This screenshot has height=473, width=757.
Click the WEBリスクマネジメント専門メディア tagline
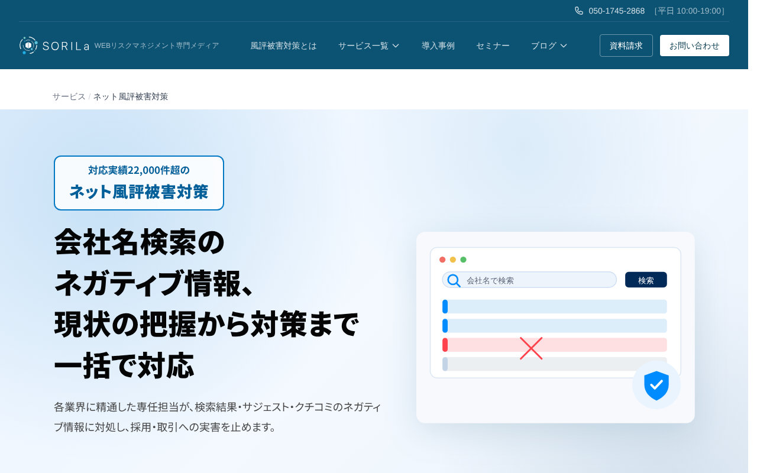157,46
